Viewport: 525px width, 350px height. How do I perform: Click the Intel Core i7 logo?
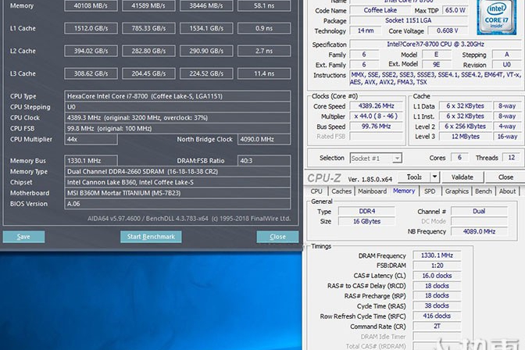(x=497, y=16)
